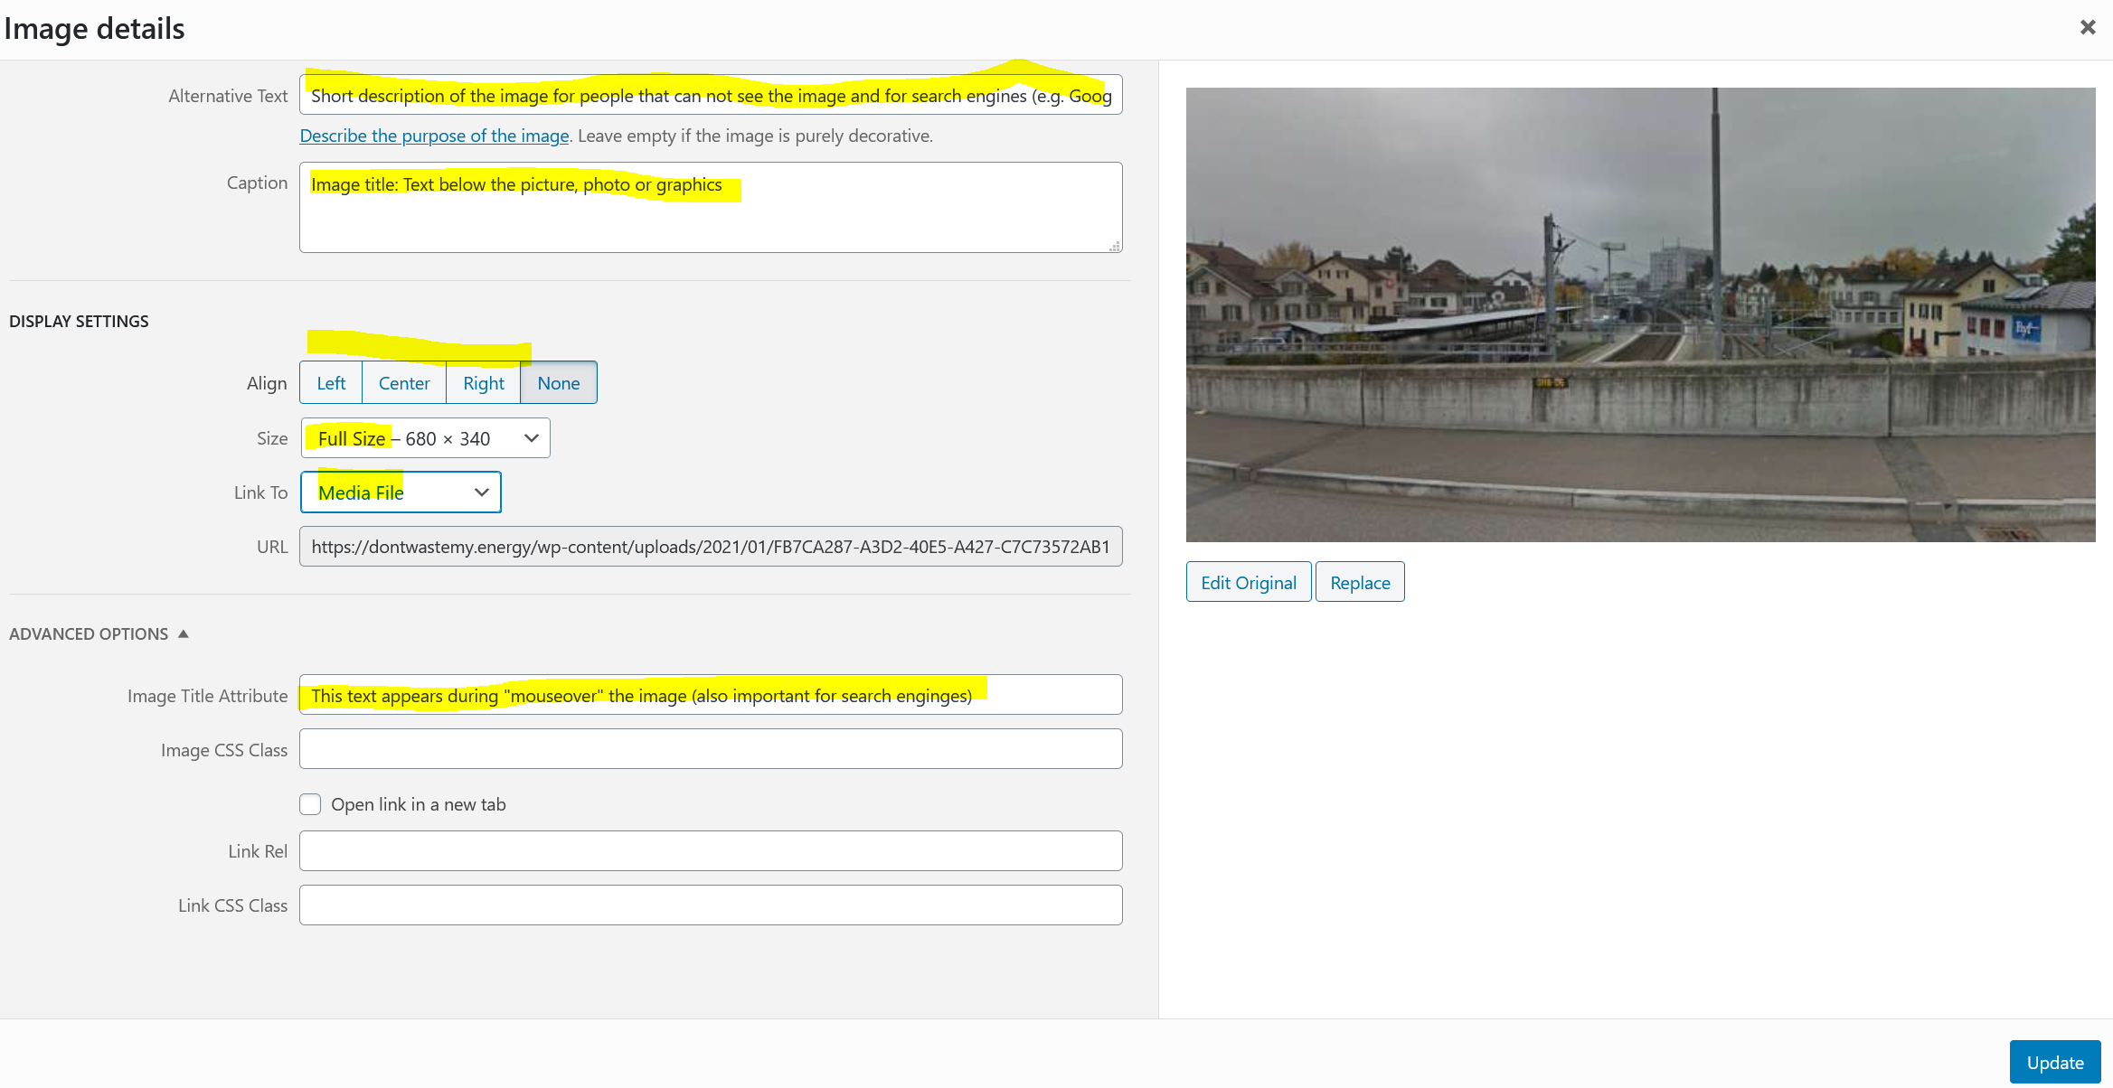Image resolution: width=2113 pixels, height=1088 pixels.
Task: Click the Replace image button
Action: [1359, 583]
